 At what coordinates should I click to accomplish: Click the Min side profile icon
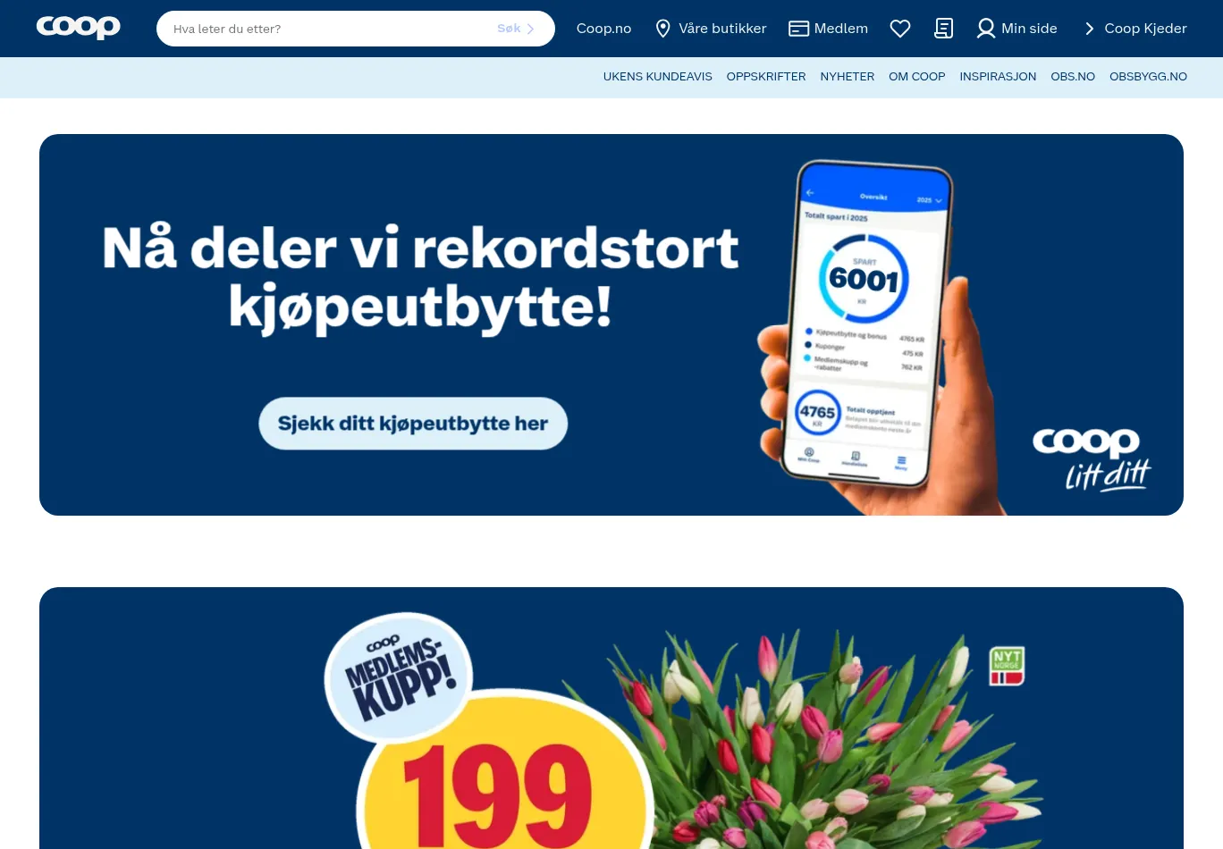point(985,29)
